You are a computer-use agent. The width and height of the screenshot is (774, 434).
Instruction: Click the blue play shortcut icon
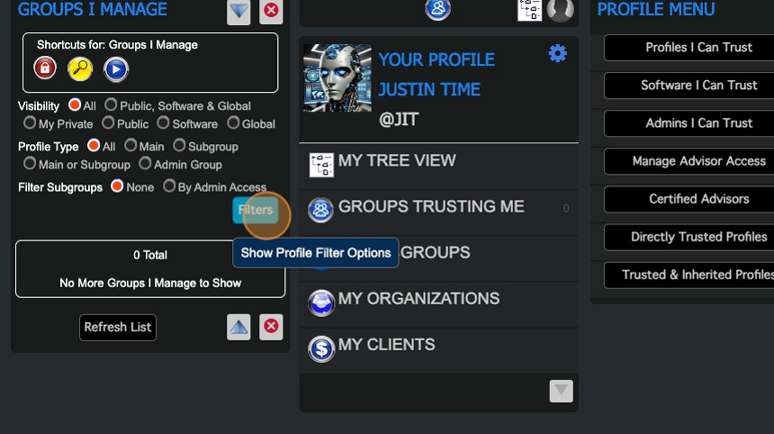[116, 69]
